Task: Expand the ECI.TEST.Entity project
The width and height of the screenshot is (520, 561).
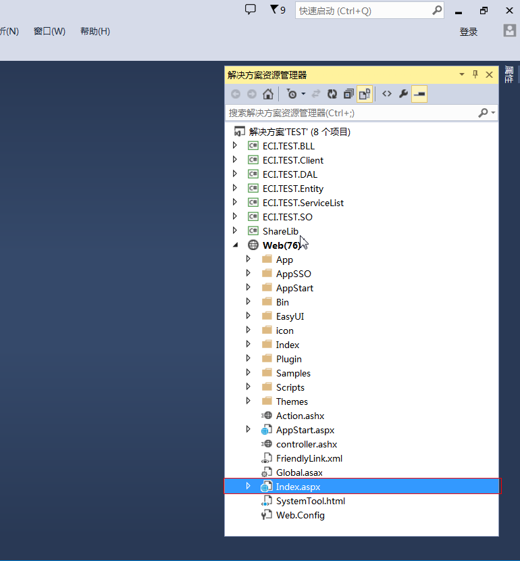Action: click(x=235, y=188)
